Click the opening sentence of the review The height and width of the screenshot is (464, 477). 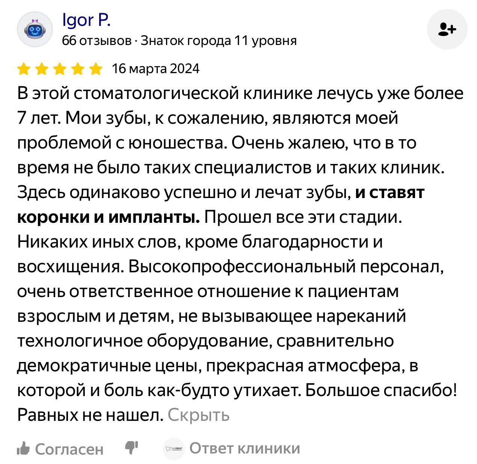[x=240, y=93]
